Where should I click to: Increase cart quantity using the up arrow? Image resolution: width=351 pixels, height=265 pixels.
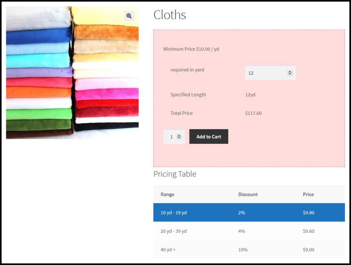[x=179, y=135]
